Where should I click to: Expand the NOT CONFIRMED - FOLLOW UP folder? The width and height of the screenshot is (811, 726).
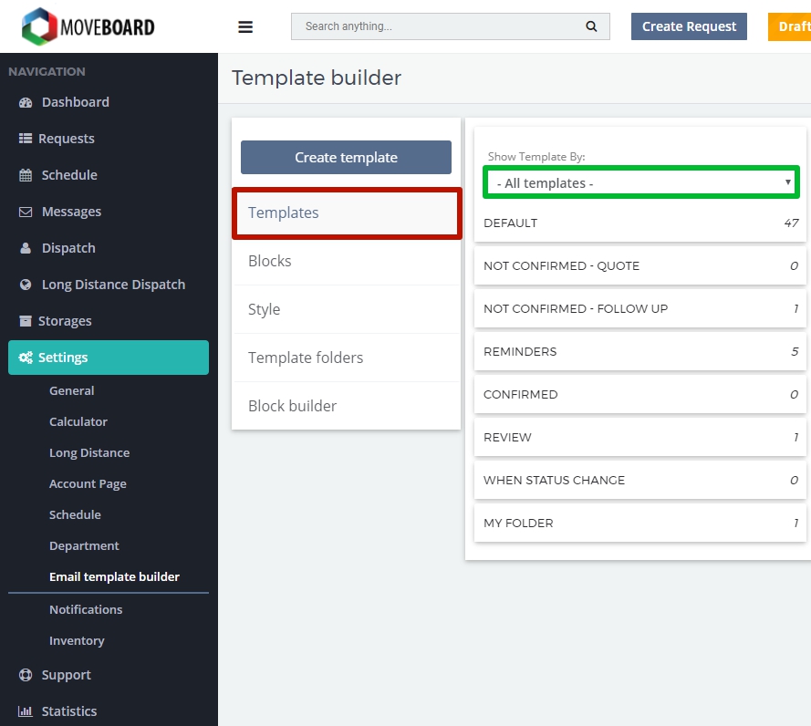(639, 308)
